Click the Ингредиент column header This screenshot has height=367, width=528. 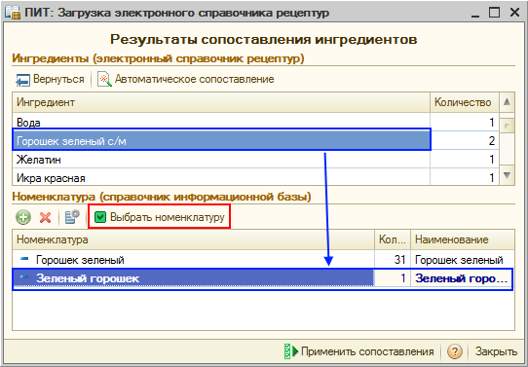pos(221,102)
